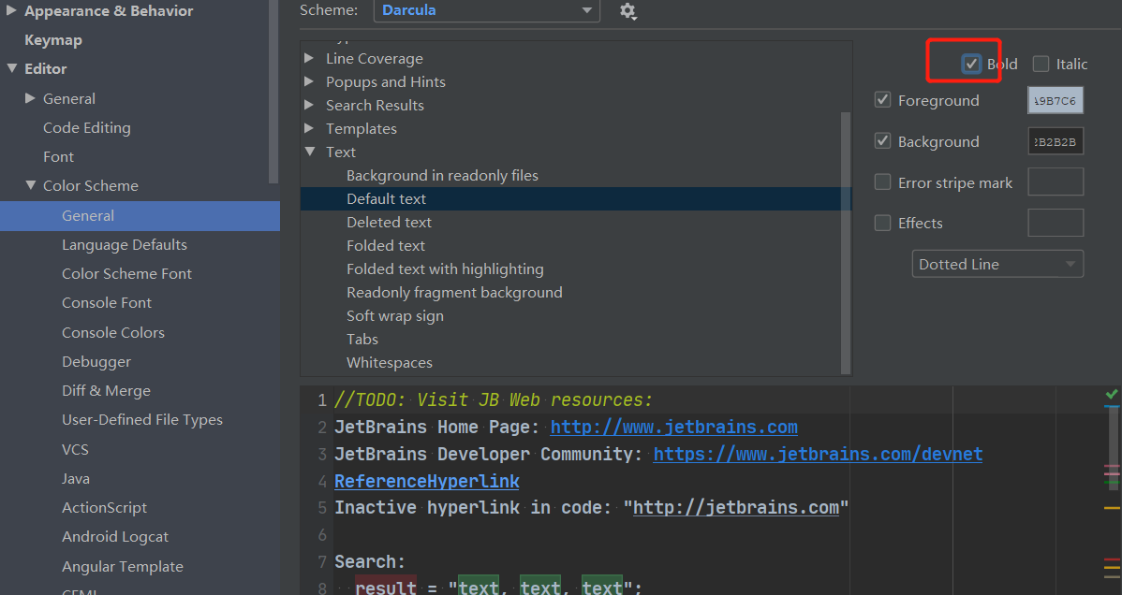Click the Background color swatch
The height and width of the screenshot is (595, 1122).
click(x=1056, y=141)
